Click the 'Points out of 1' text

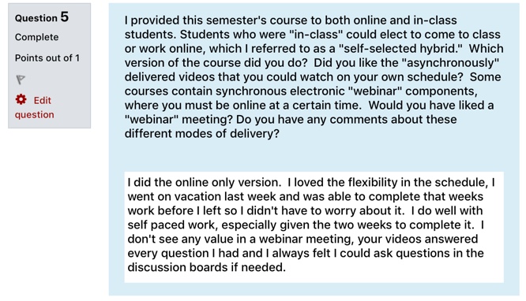pos(47,58)
